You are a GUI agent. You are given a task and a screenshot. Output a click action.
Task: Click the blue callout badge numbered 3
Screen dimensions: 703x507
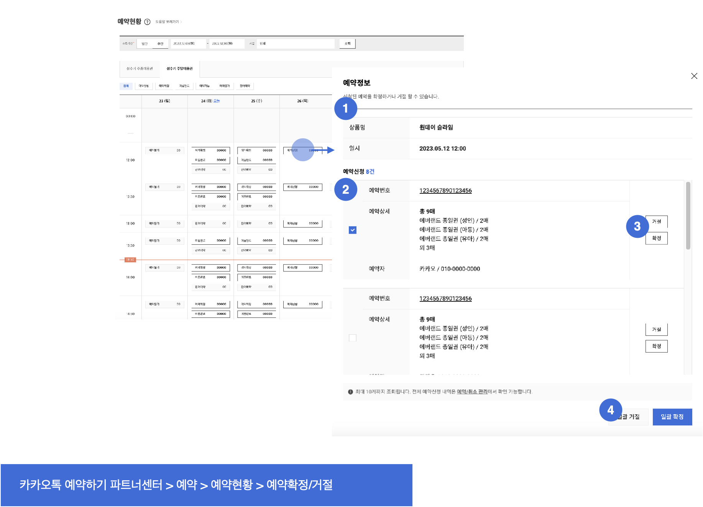637,226
